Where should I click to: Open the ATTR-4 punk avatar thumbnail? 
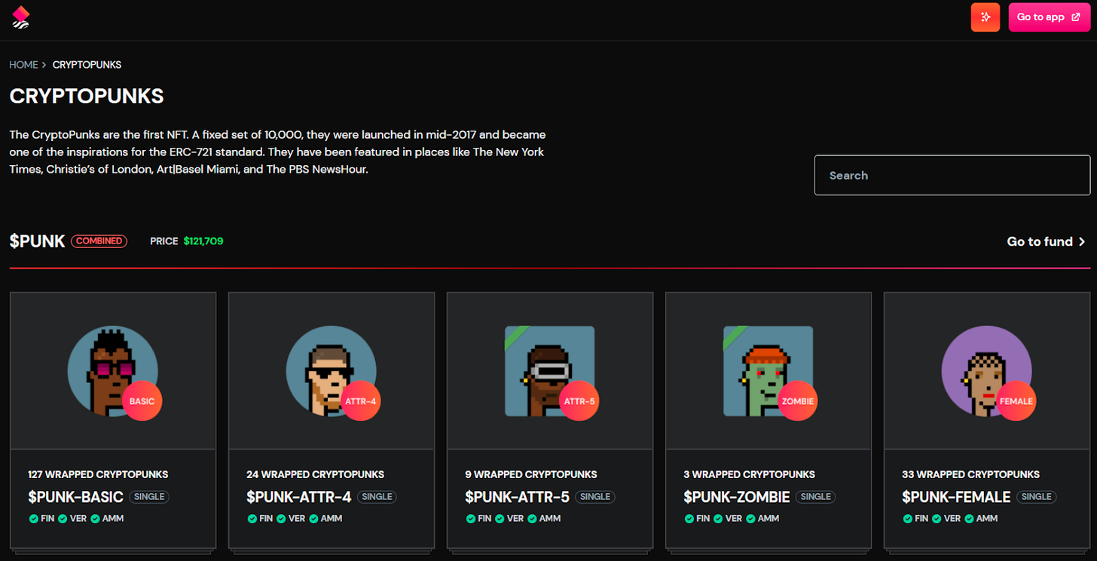coord(332,371)
